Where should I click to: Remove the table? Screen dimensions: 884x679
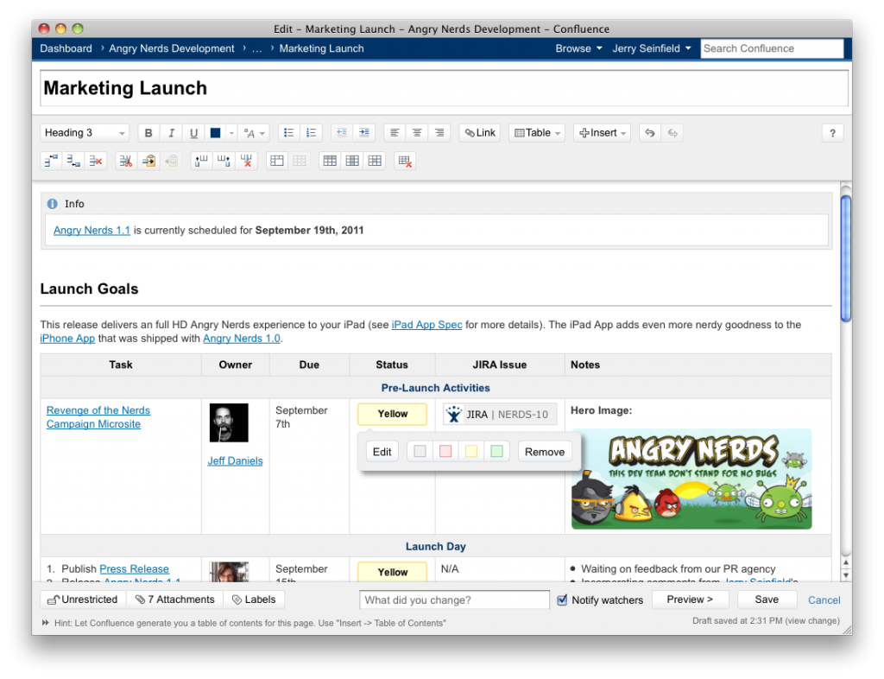[x=405, y=162]
